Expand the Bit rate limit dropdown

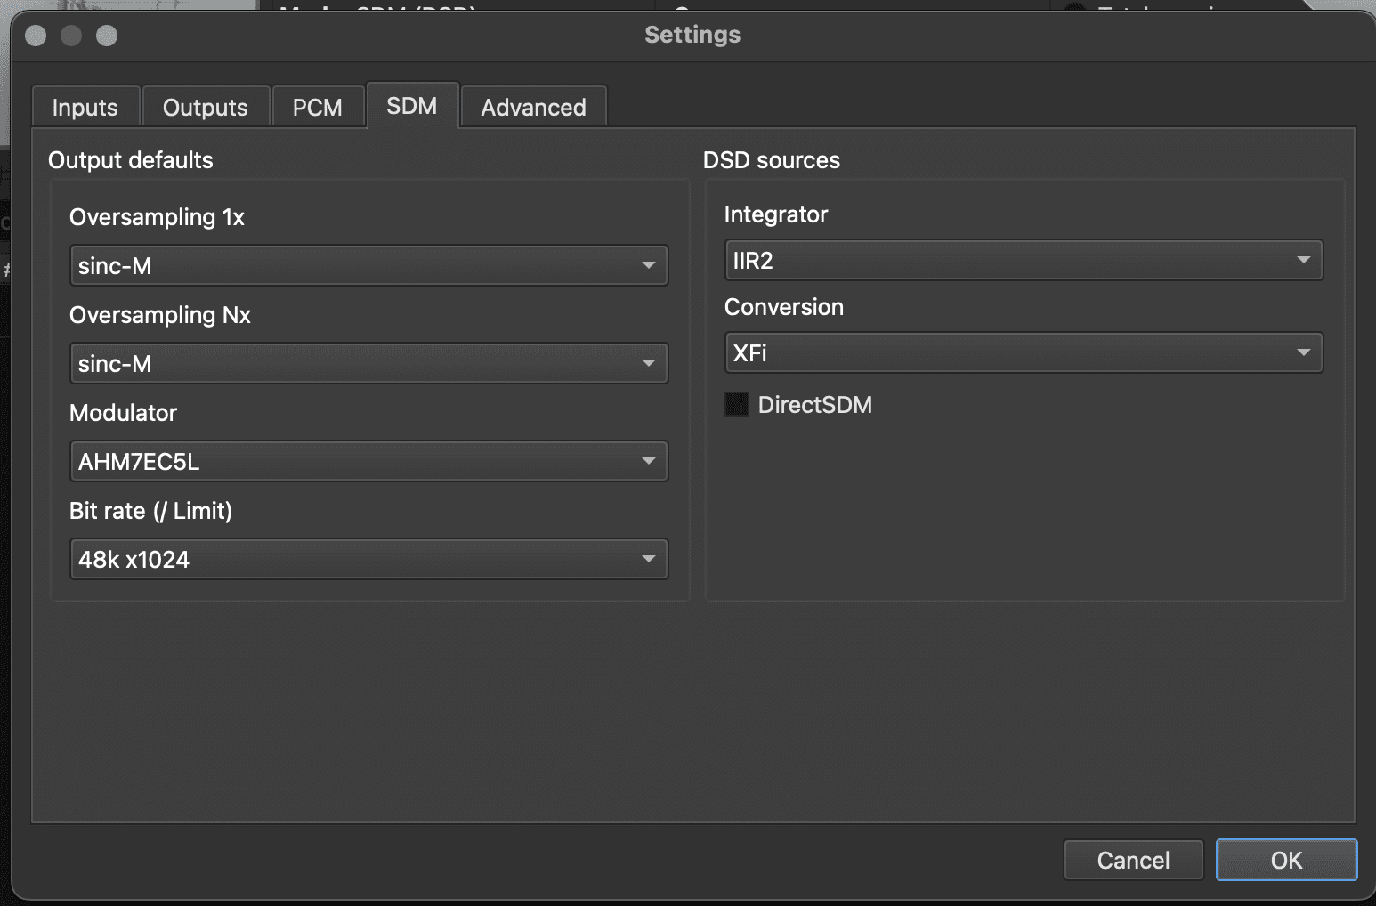368,559
